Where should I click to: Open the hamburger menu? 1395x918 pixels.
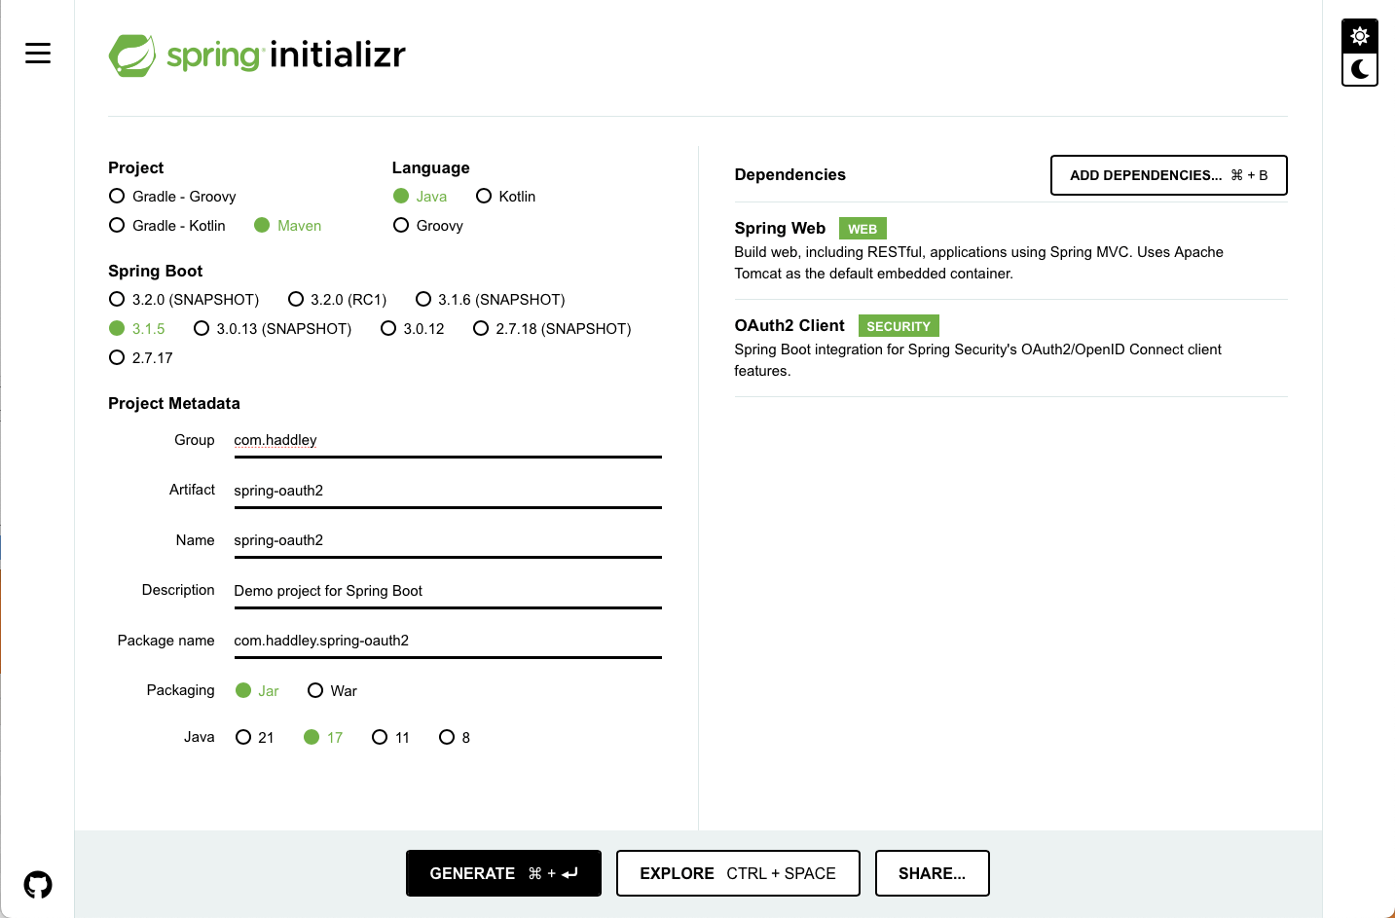(38, 54)
